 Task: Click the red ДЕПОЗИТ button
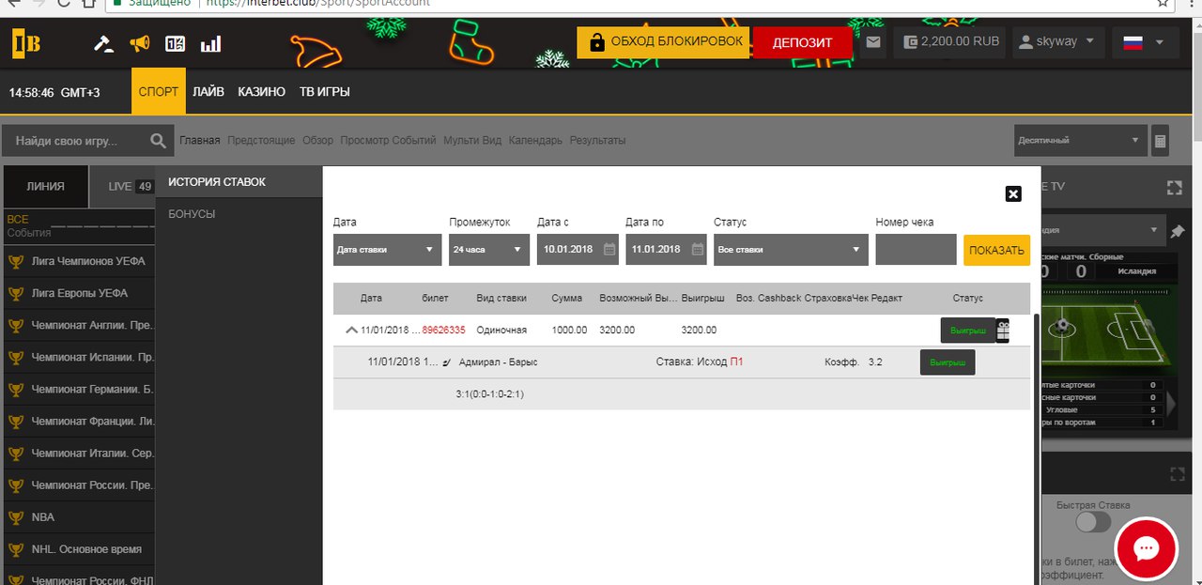802,42
